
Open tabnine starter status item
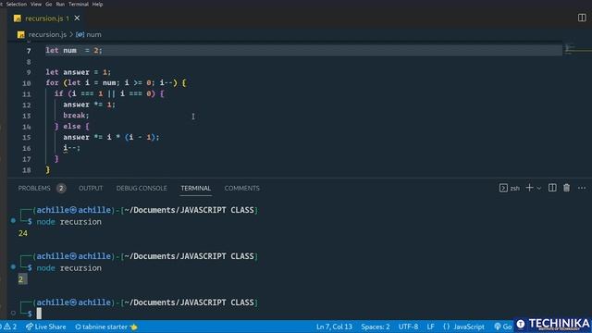[x=106, y=327]
